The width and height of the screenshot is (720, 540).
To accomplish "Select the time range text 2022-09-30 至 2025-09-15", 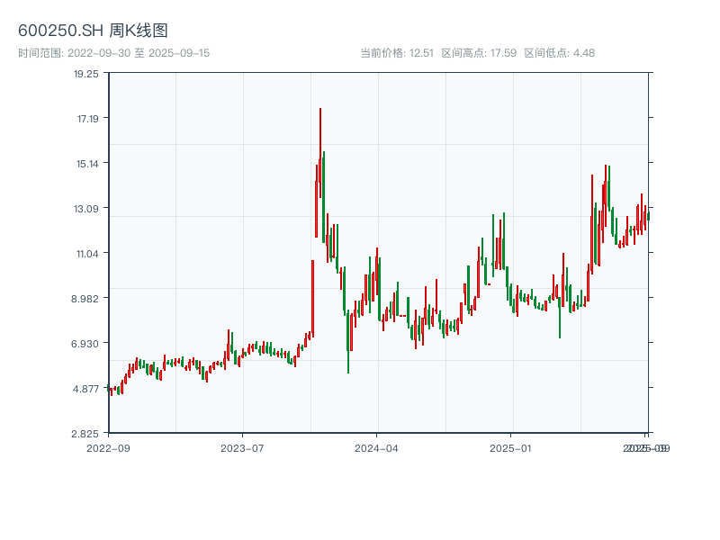I will click(x=139, y=53).
